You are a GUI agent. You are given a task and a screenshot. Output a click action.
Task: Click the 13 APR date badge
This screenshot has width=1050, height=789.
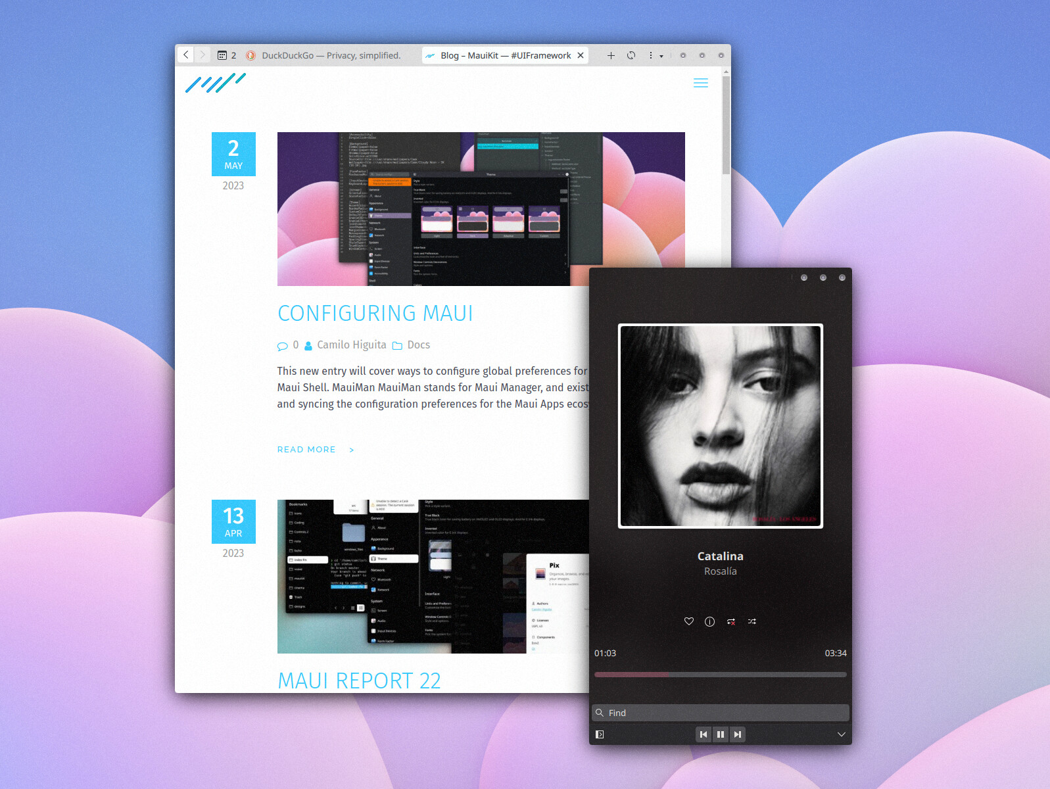(233, 521)
